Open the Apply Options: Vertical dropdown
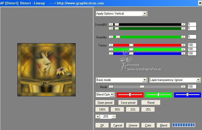Viewport: 202px width, 130px height. (121, 14)
